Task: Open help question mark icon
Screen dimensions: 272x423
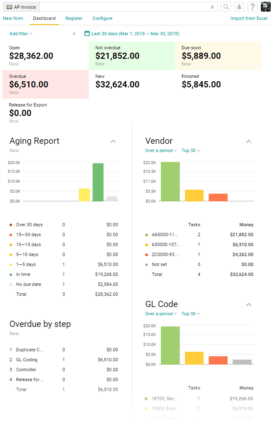Action: coord(252,7)
